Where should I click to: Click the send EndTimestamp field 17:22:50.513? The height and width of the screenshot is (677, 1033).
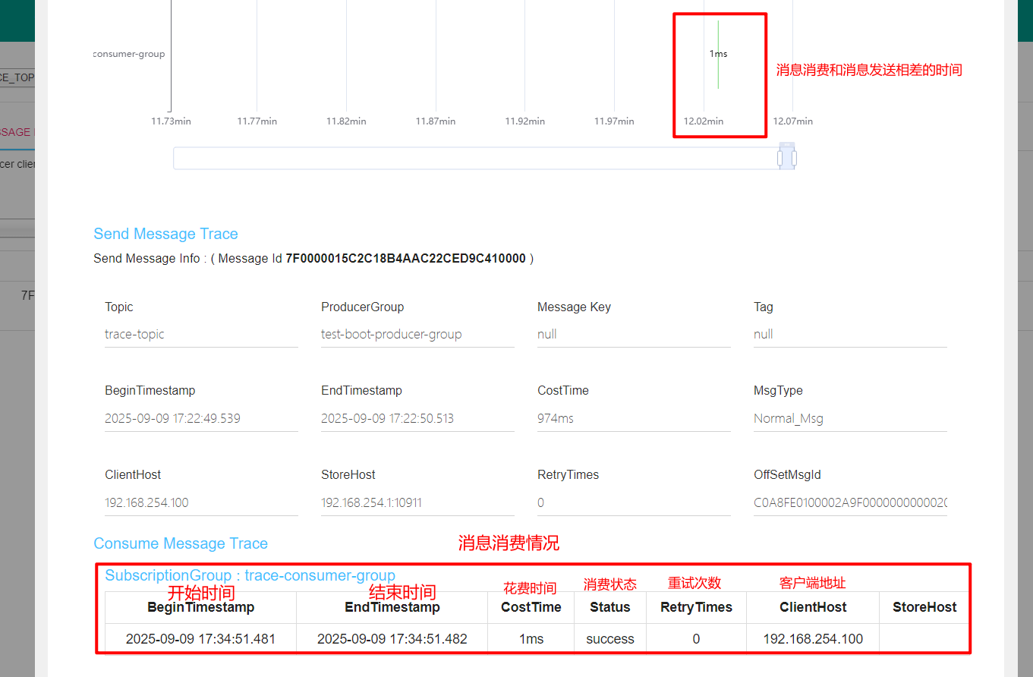tap(417, 418)
